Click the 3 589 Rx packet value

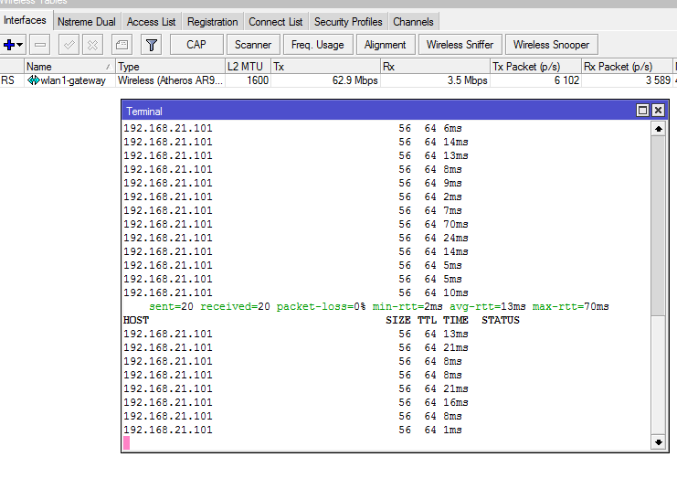pyautogui.click(x=658, y=80)
